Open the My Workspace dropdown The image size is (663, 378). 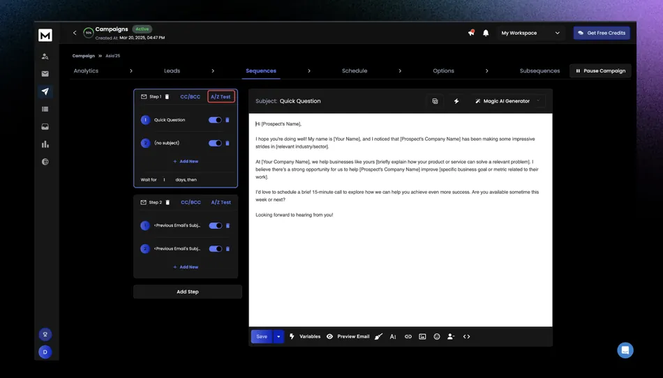530,33
